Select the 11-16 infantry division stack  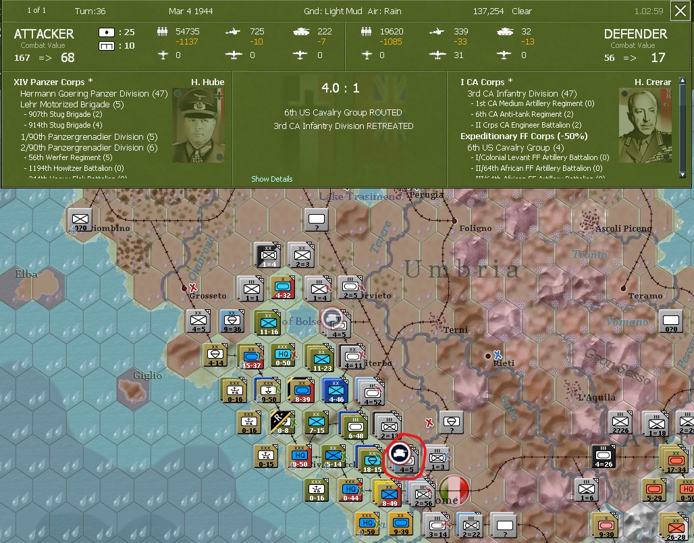pos(268,323)
